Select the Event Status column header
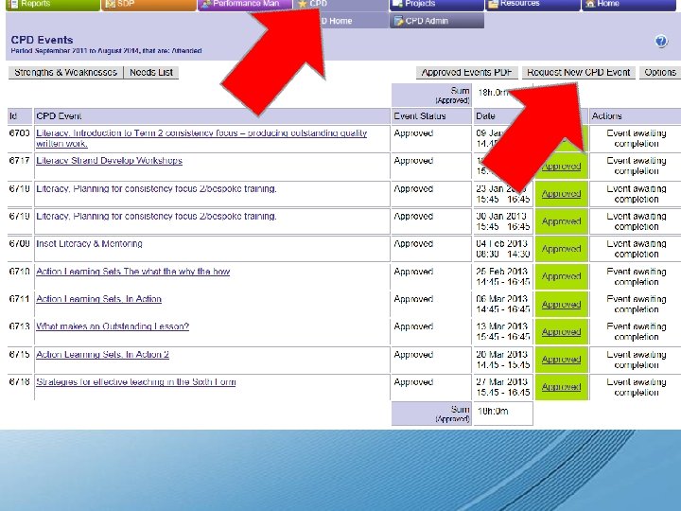Image resolution: width=681 pixels, height=511 pixels. [431, 116]
